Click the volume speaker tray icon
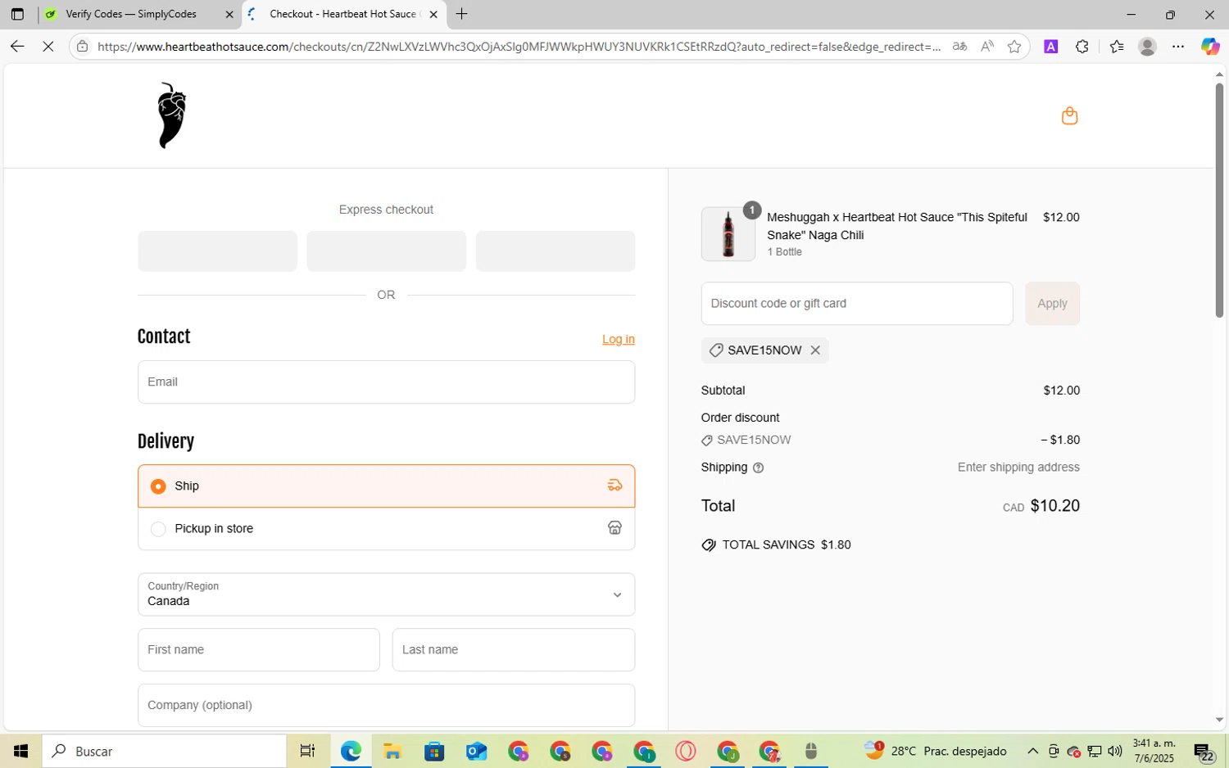Viewport: 1229px width, 768px height. 1114,751
